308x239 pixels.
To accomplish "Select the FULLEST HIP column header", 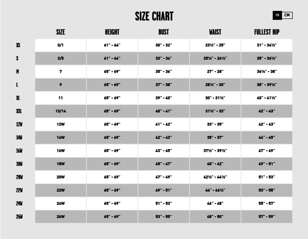I will pyautogui.click(x=266, y=32).
